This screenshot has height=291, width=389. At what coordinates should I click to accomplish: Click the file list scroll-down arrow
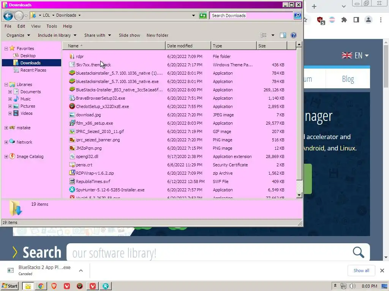click(299, 195)
